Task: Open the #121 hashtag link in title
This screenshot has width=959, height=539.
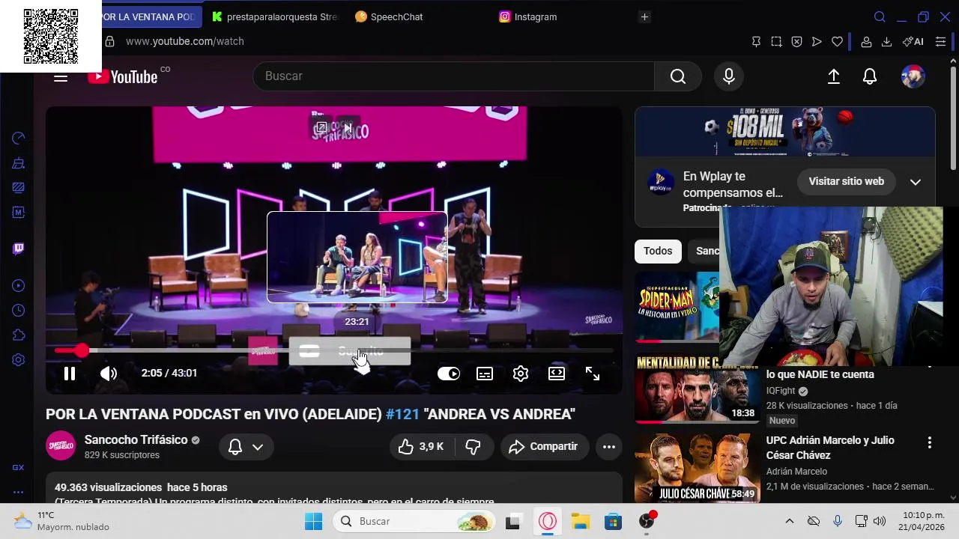Action: (x=402, y=414)
